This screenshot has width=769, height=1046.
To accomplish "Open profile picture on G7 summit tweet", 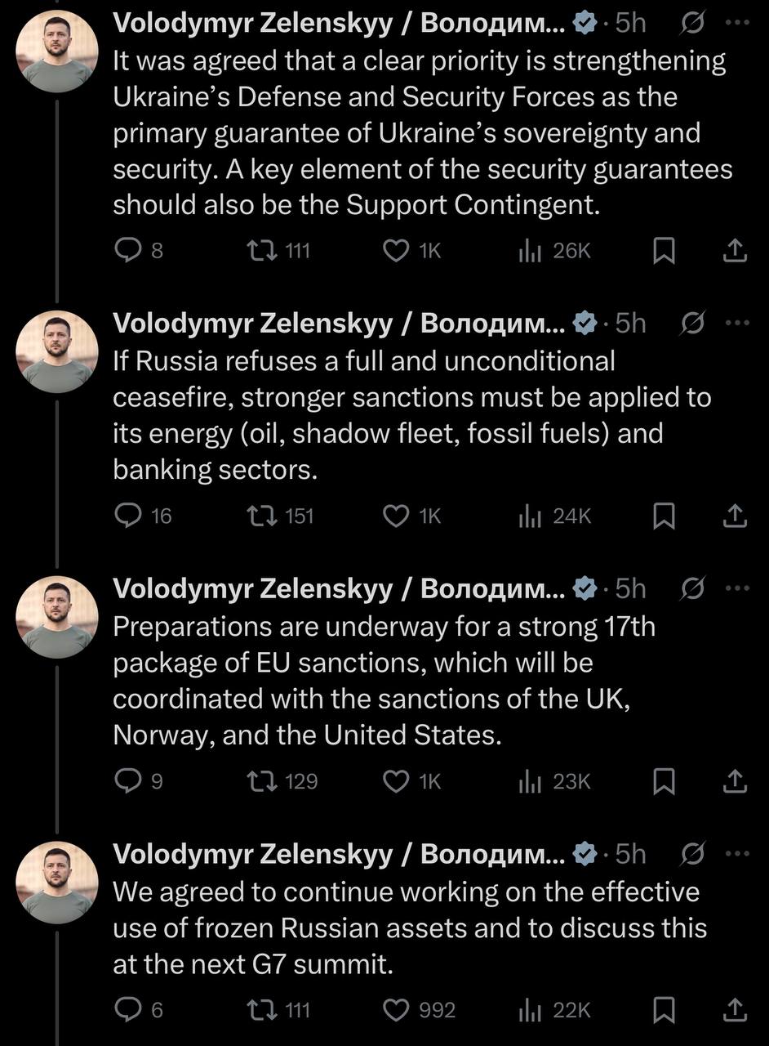I will click(x=57, y=883).
